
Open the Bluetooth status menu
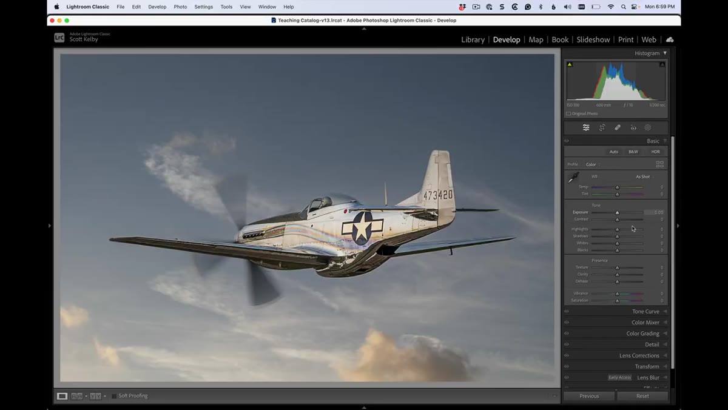(x=541, y=7)
